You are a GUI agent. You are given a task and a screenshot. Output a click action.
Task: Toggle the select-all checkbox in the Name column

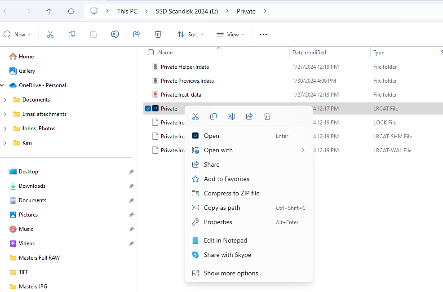151,52
